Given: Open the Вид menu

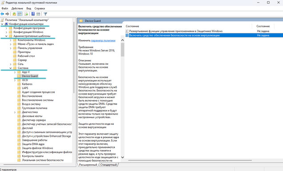Looking at the screenshot, I should coord(28,8).
